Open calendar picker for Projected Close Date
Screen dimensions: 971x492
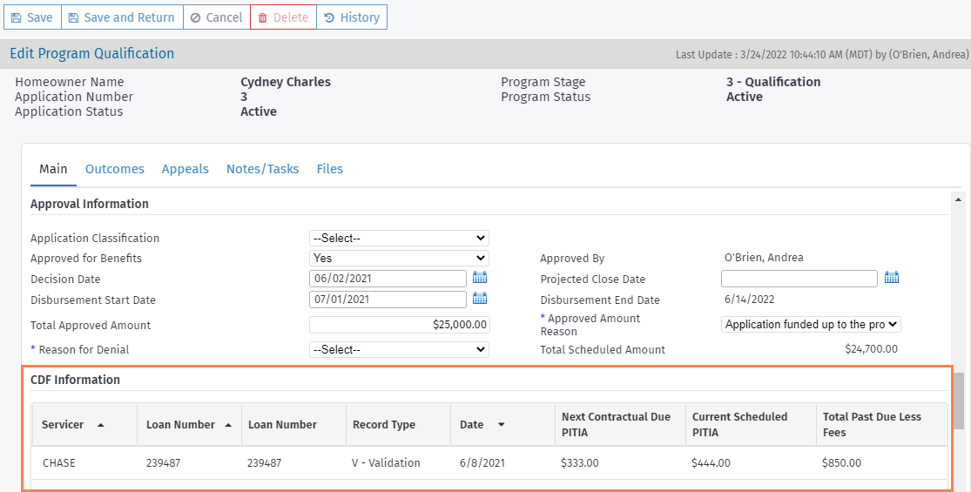tap(891, 279)
